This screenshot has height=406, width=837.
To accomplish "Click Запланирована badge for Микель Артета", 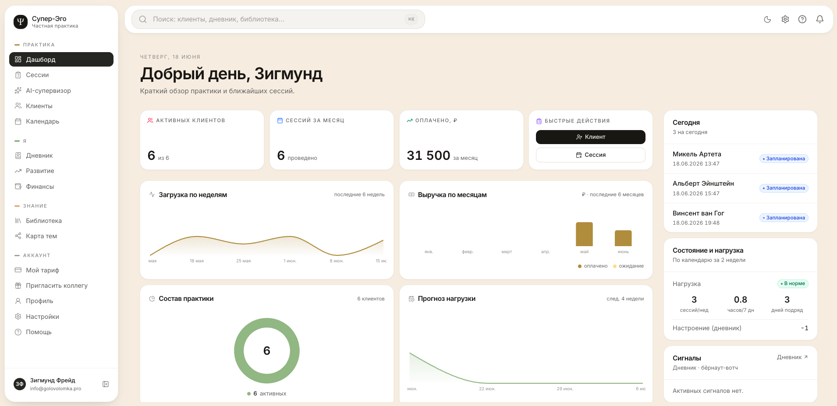I will [x=784, y=159].
